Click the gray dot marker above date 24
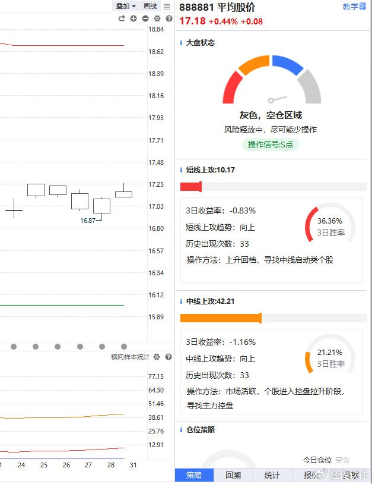 [x=14, y=347]
